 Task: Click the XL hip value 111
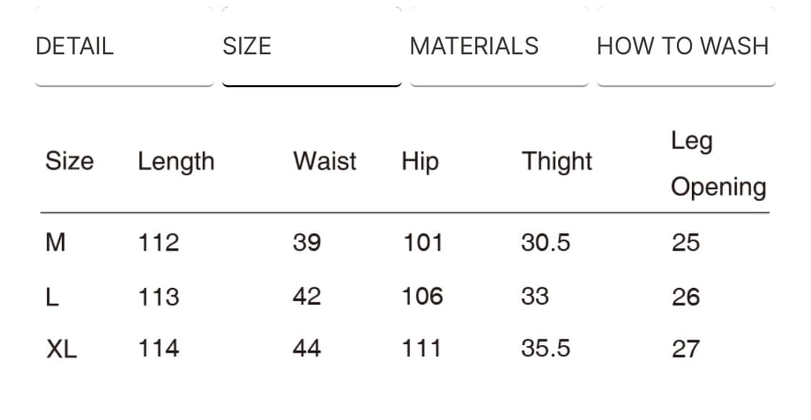pyautogui.click(x=422, y=349)
